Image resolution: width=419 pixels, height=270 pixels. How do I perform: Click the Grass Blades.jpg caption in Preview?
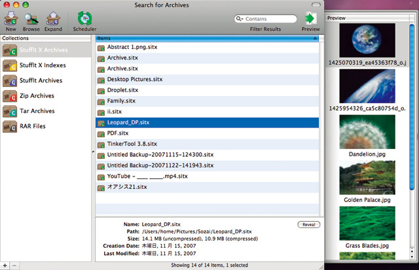pyautogui.click(x=367, y=246)
